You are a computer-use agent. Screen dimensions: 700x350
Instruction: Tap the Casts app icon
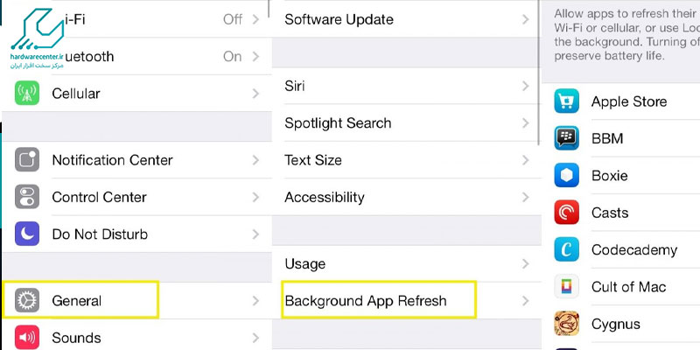567,213
